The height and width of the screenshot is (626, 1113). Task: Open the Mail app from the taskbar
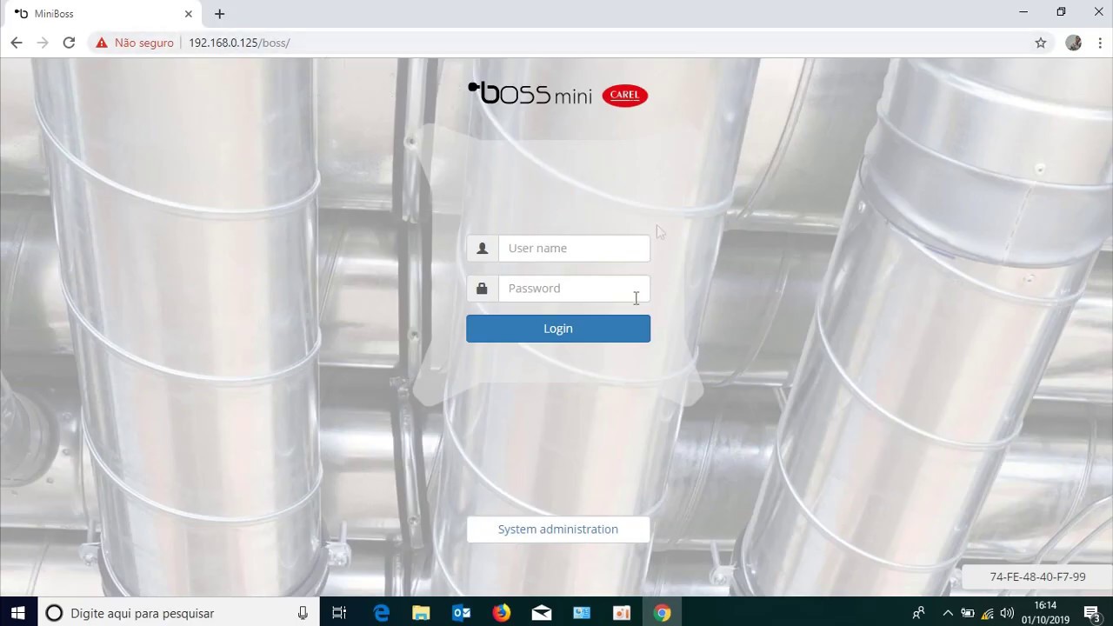pyautogui.click(x=542, y=613)
